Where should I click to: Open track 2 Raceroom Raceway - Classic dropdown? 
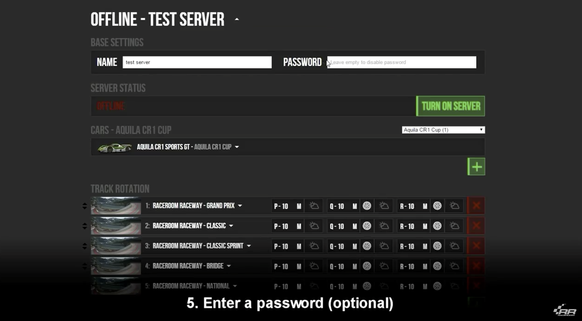tap(231, 226)
